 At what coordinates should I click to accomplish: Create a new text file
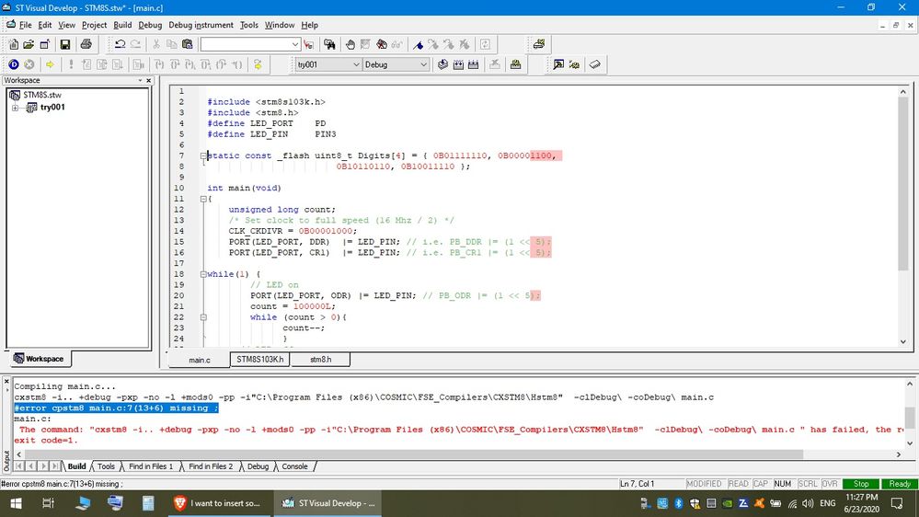[14, 44]
